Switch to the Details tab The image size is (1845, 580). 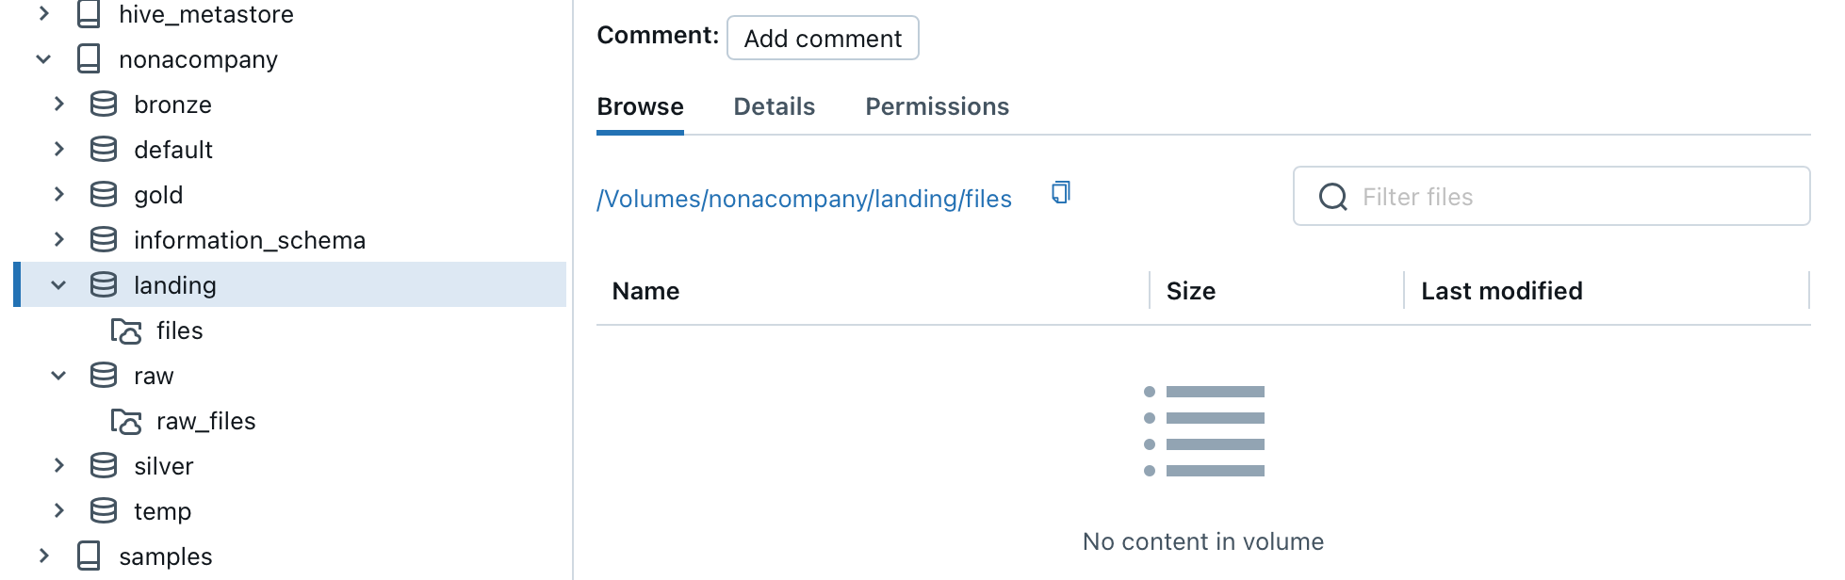tap(774, 106)
